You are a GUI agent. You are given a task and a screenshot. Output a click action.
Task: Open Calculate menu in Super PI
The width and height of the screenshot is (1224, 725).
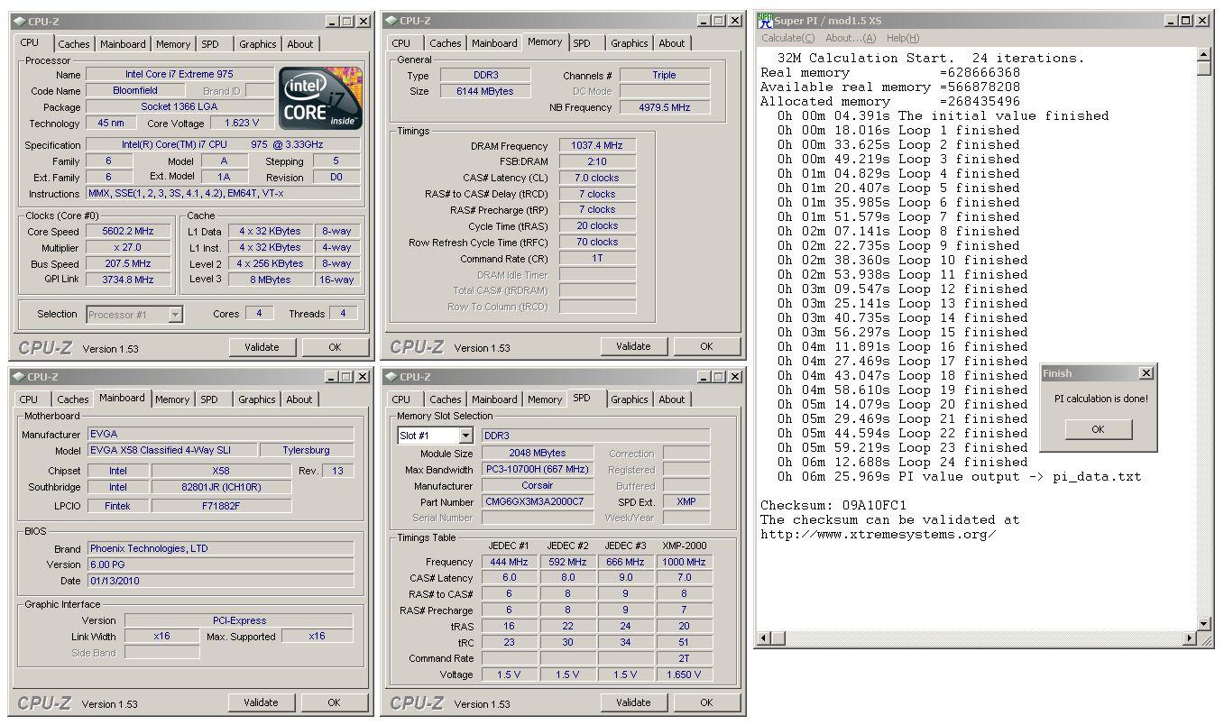point(787,38)
